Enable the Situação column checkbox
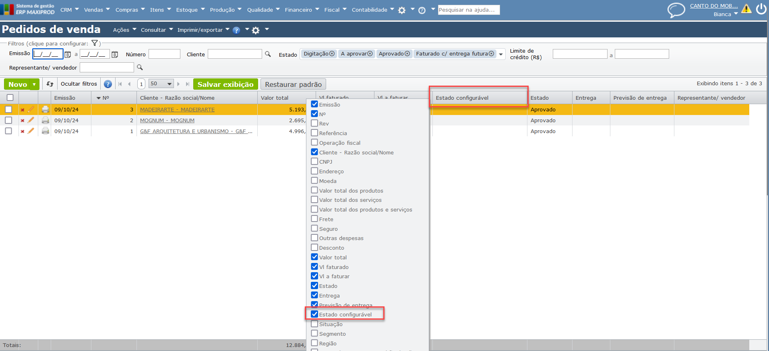This screenshot has width=769, height=351. (314, 324)
